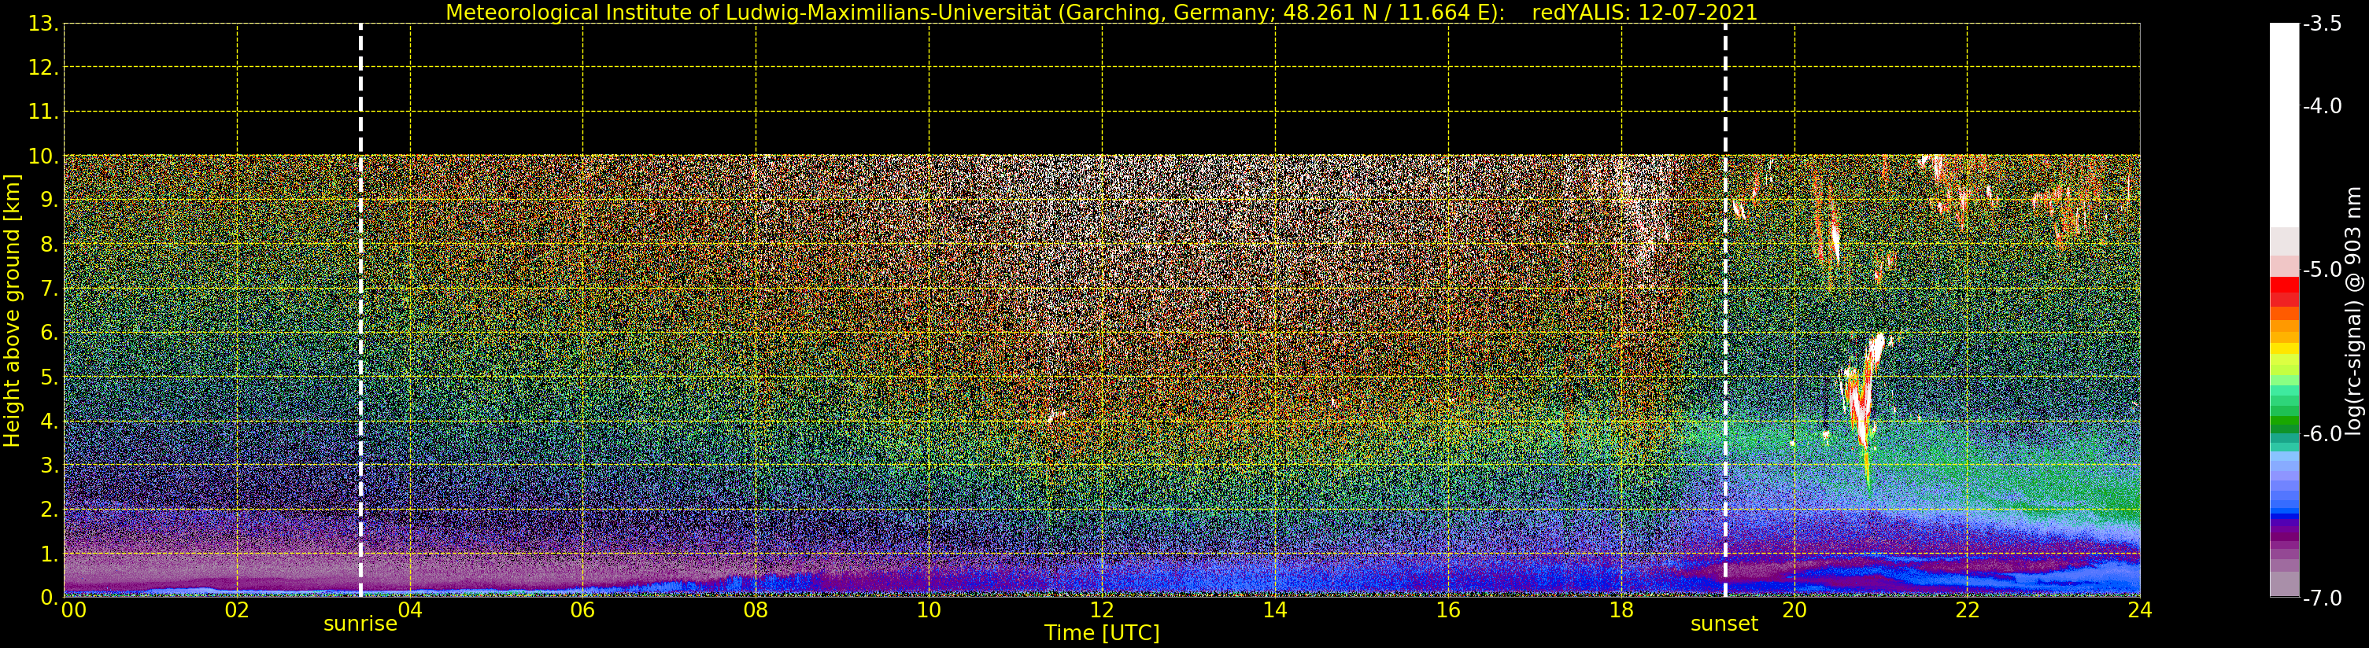This screenshot has width=2369, height=648.
Task: Click the "02" tick on the time axis
Action: coord(237,609)
